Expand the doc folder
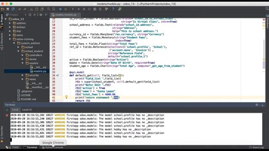Viewport: 269px width, 151px height. [10, 31]
